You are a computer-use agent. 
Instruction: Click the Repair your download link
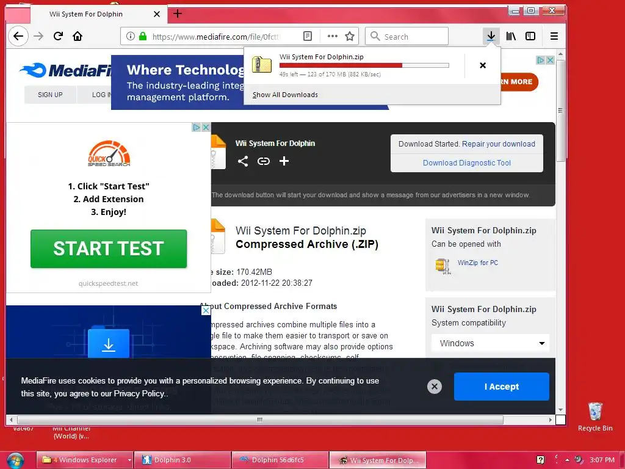click(498, 144)
